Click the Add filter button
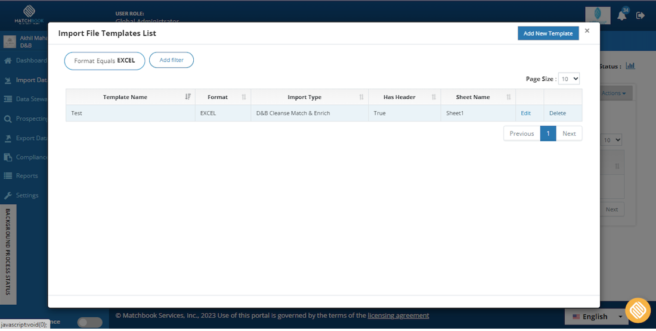Viewport: 656px width, 331px height. coord(172,60)
